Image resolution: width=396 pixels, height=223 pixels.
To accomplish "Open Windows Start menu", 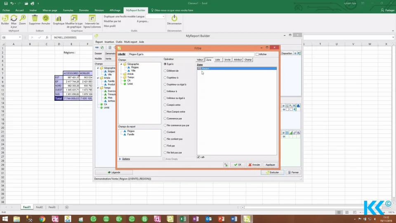I will pyautogui.click(x=5, y=219).
